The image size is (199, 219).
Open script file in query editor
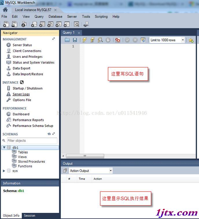(x=67, y=40)
